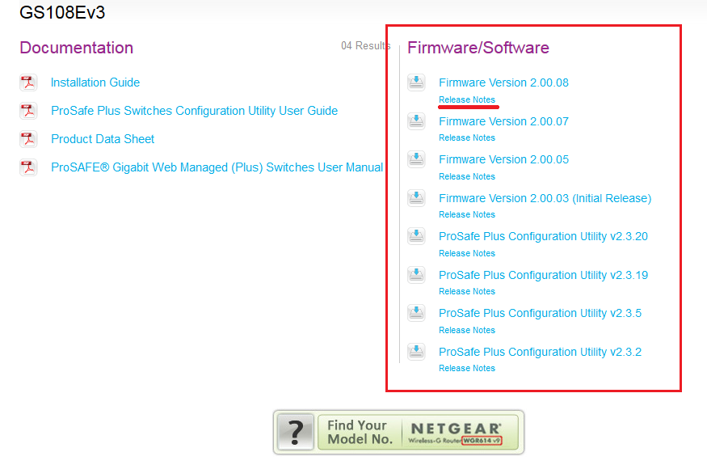The width and height of the screenshot is (707, 465).
Task: Click the download icon for Configuration Utility v2.3.19
Action: pyautogui.click(x=416, y=275)
